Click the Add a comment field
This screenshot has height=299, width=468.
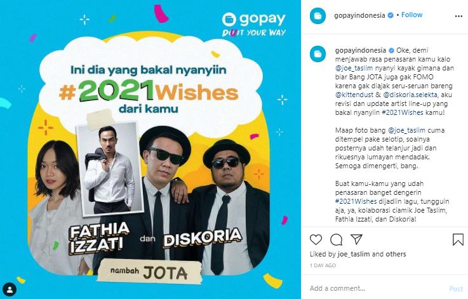point(376,288)
